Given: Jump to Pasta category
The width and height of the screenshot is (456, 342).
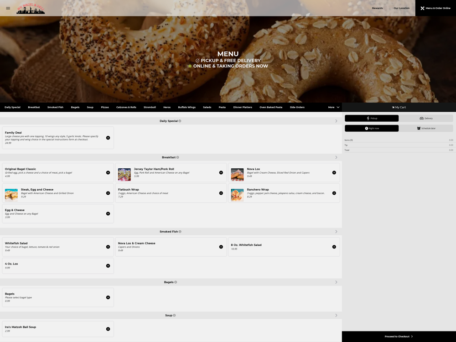Looking at the screenshot, I should (222, 107).
